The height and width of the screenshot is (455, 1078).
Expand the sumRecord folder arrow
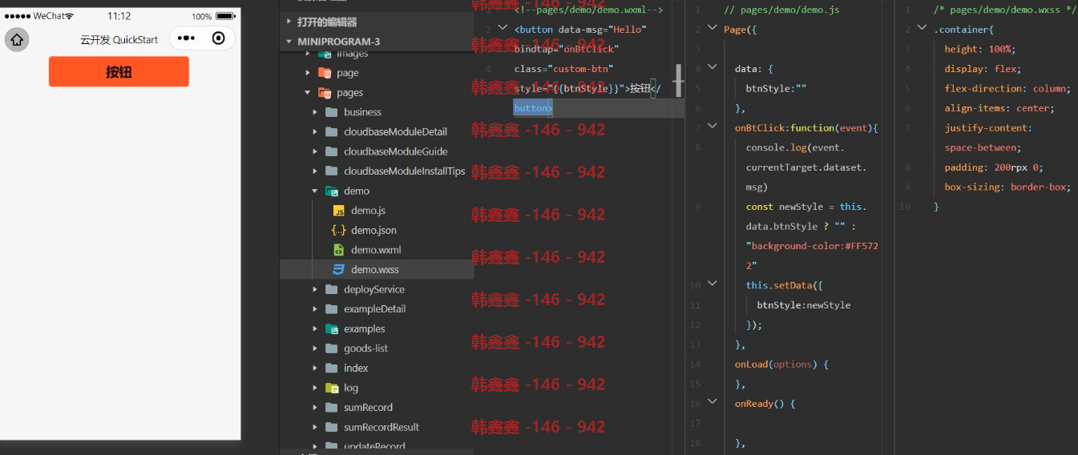(315, 408)
